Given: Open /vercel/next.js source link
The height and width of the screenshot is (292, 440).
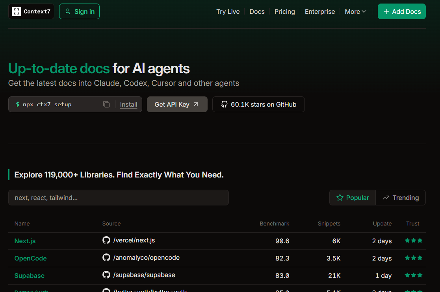Looking at the screenshot, I should (134, 240).
